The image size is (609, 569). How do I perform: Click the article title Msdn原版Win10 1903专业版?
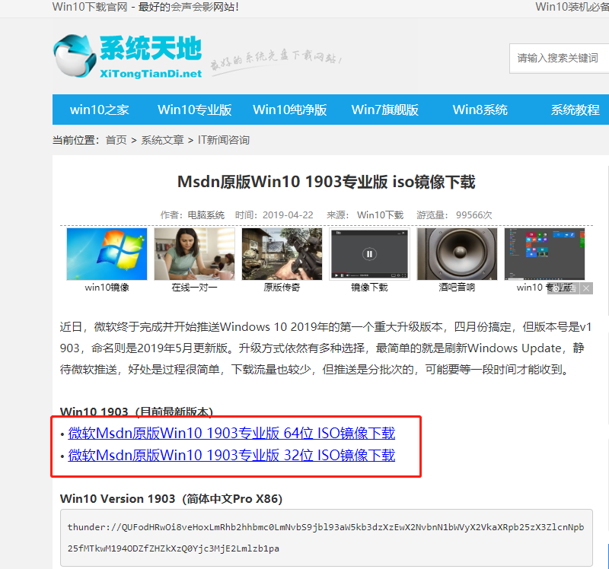(327, 182)
